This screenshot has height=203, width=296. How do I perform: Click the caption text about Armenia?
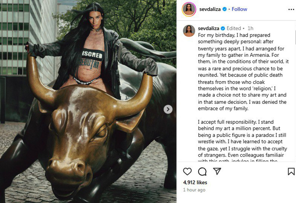[243, 72]
